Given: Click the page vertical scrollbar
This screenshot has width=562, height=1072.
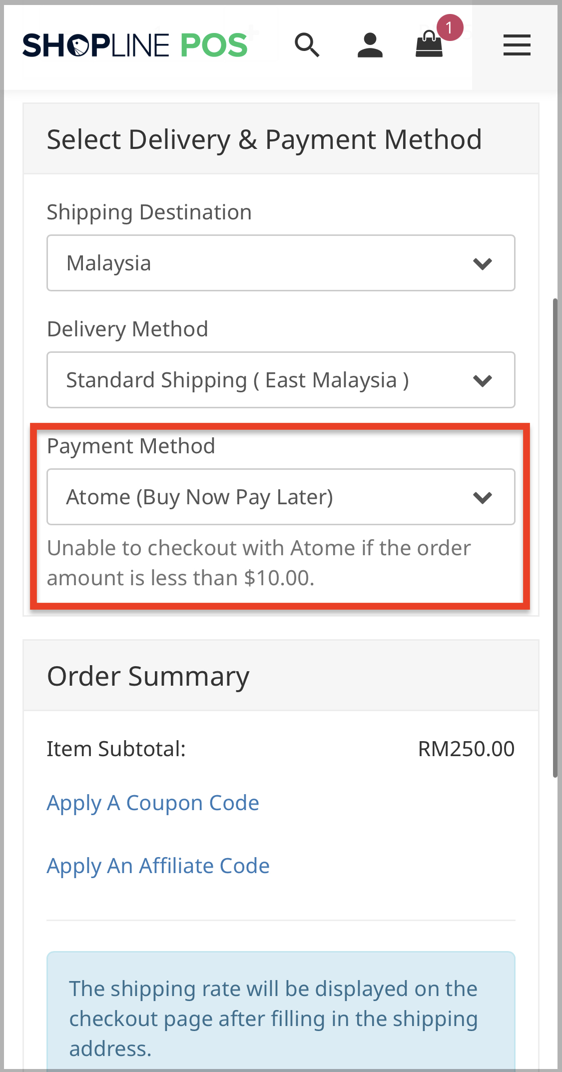Looking at the screenshot, I should (555, 537).
